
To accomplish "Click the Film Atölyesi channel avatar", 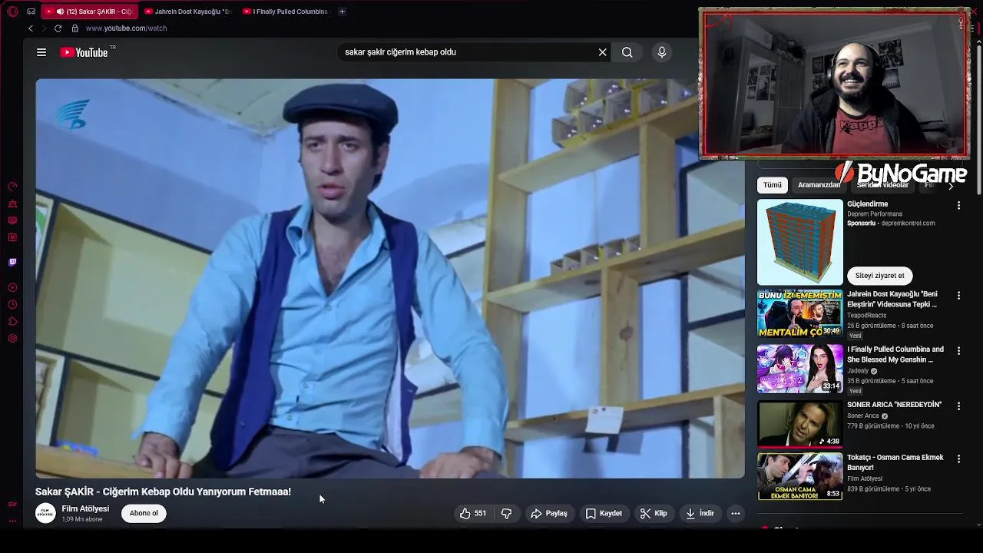I will 46,513.
